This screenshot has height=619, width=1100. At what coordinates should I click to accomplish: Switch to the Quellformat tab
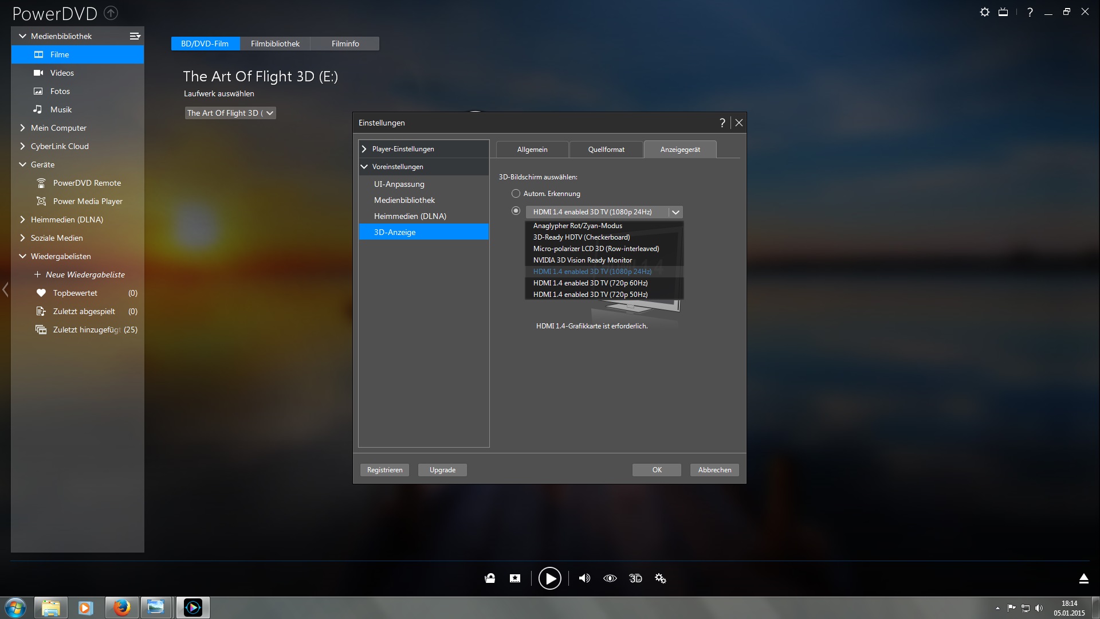(606, 150)
